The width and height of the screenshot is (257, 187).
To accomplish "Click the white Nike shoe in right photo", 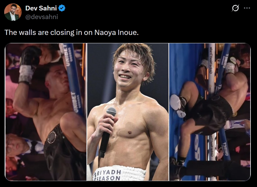I will tap(178, 105).
